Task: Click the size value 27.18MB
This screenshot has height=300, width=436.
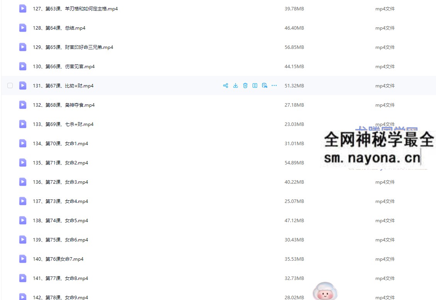Action: 294,105
